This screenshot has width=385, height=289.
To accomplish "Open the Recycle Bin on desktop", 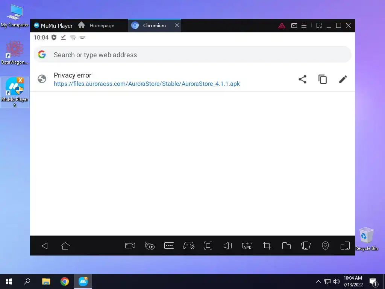I will [366, 239].
